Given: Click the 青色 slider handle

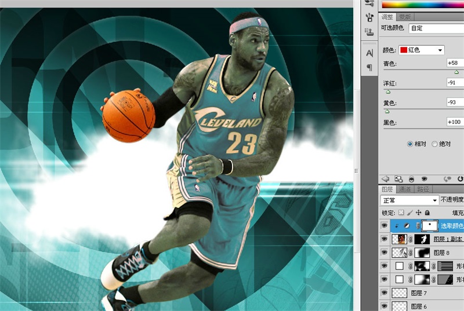Looking at the screenshot, I should [456, 72].
